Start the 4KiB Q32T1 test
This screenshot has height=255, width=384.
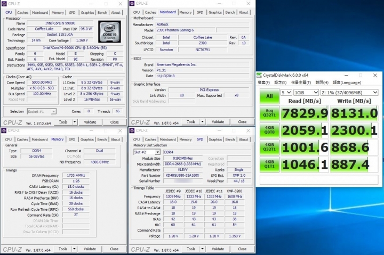point(269,147)
